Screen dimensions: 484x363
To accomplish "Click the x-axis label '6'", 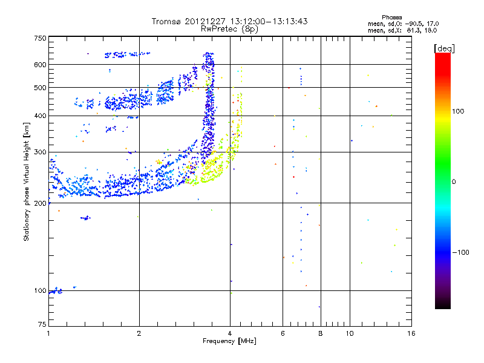I will [x=283, y=333].
